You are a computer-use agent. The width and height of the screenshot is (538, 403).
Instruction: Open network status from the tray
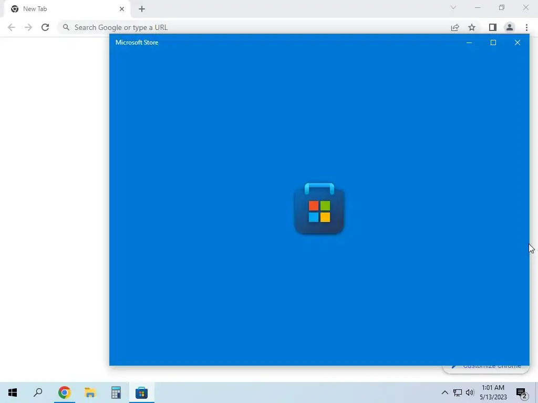tap(458, 393)
